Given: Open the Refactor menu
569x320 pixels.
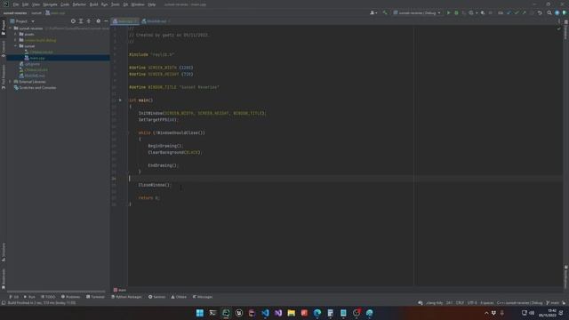Looking at the screenshot, I should pos(79,4).
